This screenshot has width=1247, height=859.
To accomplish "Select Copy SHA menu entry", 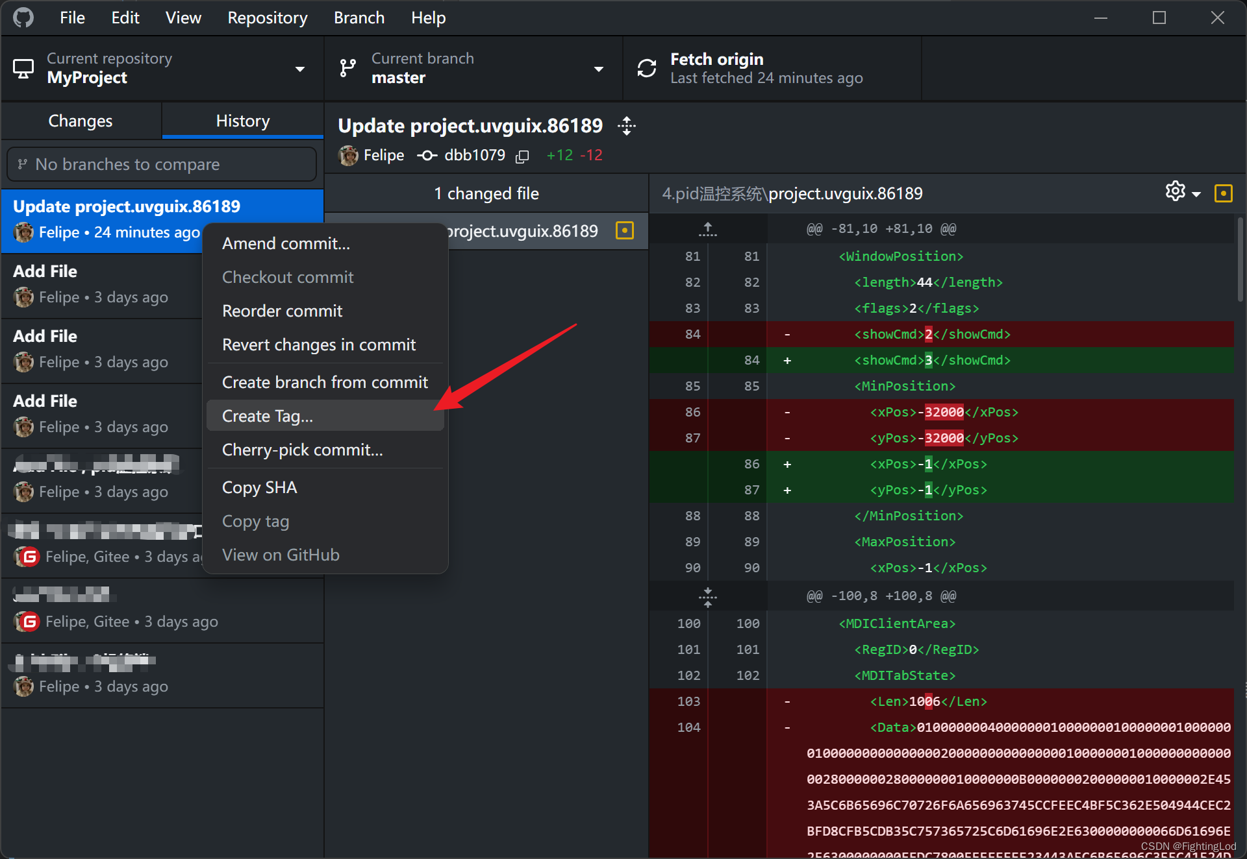I will tap(325, 487).
